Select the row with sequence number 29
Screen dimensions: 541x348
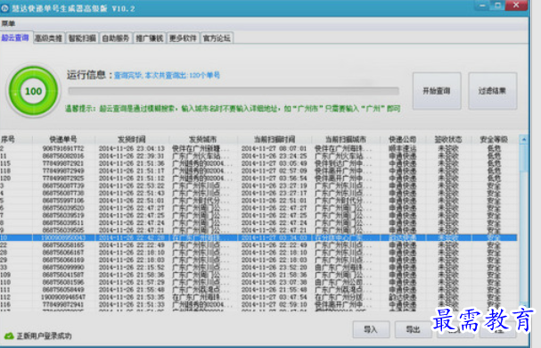tap(258, 260)
